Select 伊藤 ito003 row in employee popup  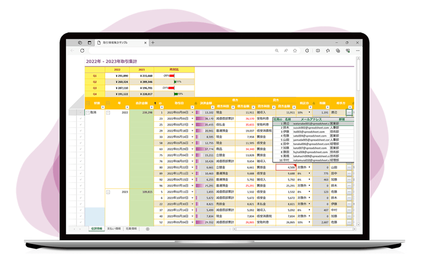[x=313, y=132]
